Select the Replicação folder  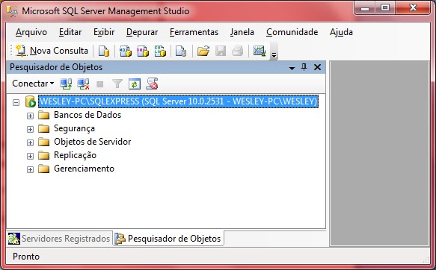point(75,155)
